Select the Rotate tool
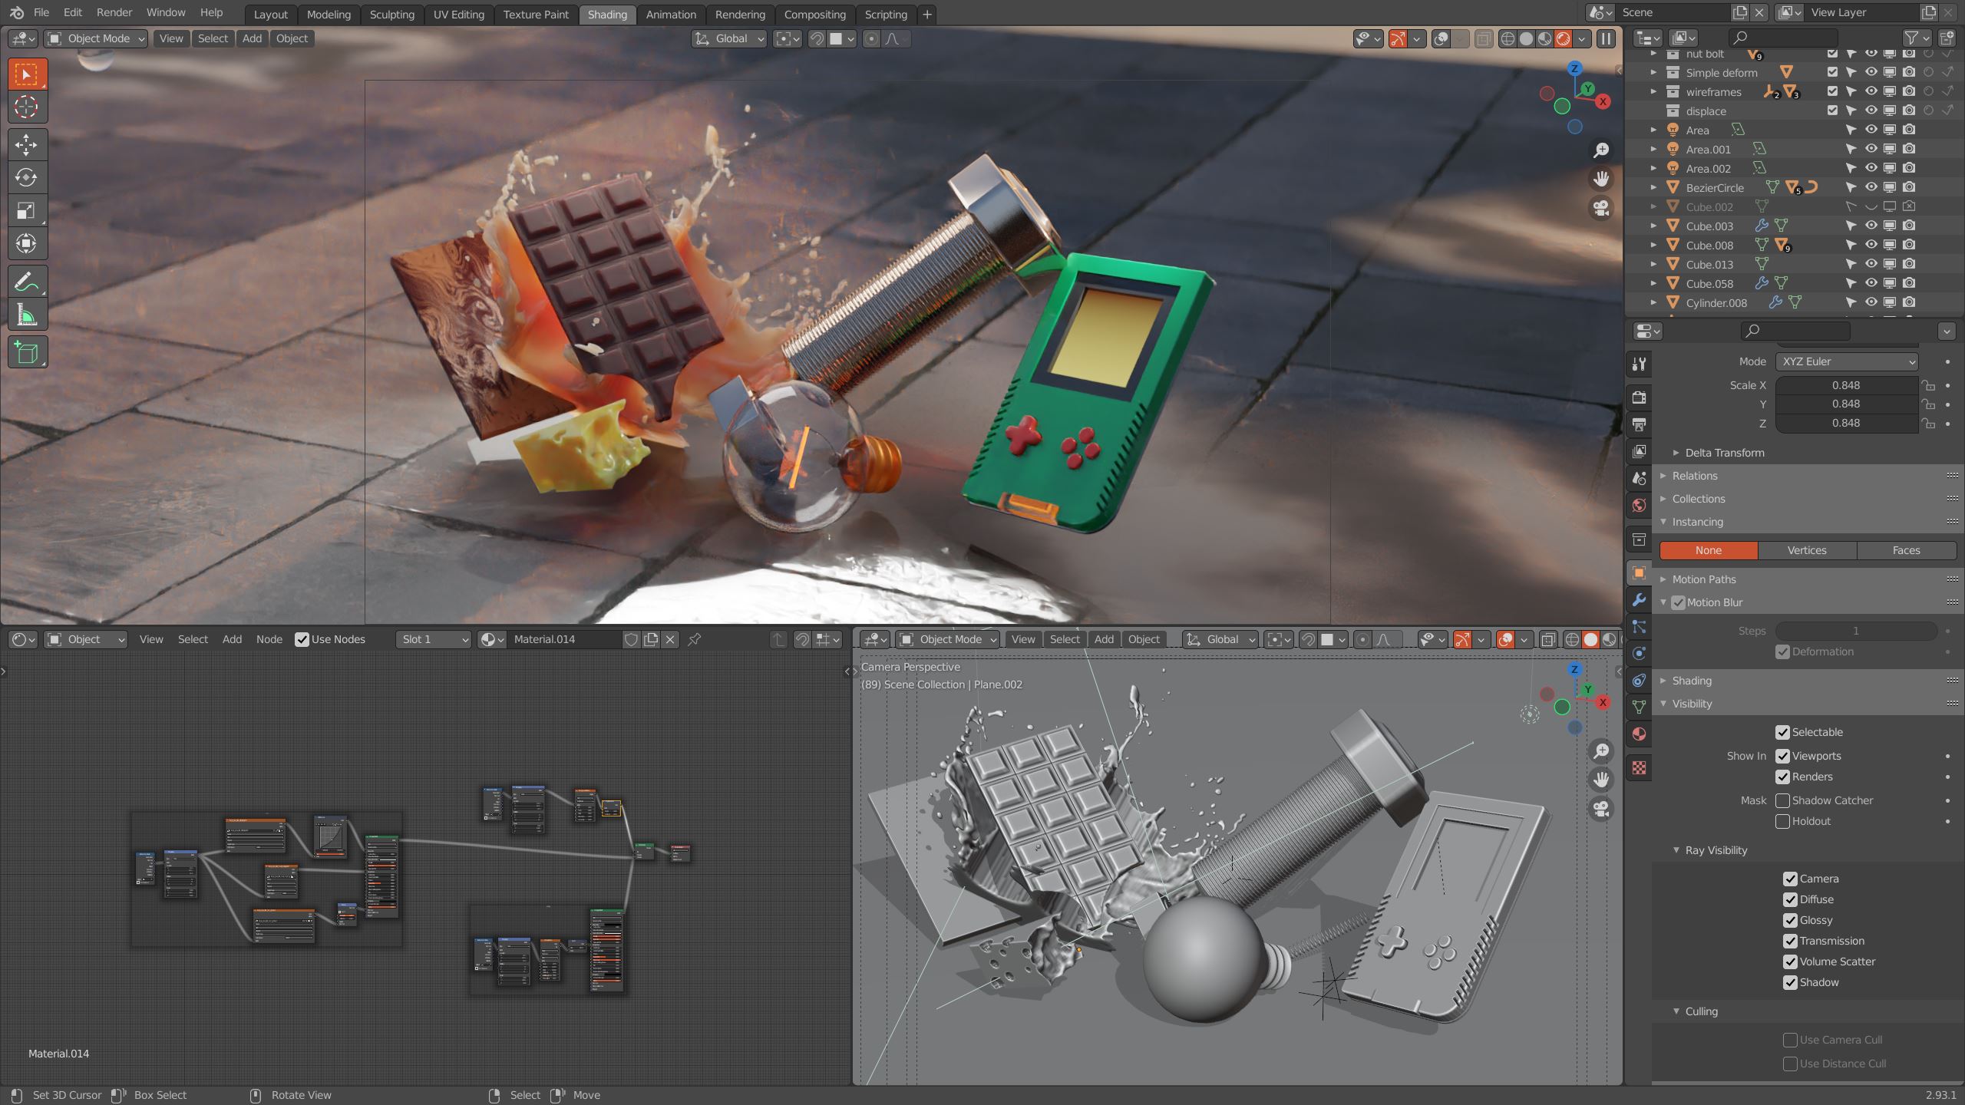The image size is (1965, 1105). (x=27, y=178)
